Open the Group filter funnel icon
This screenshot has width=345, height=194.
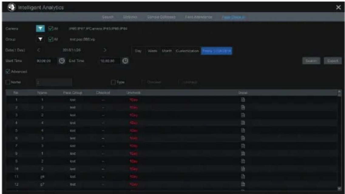click(40, 39)
